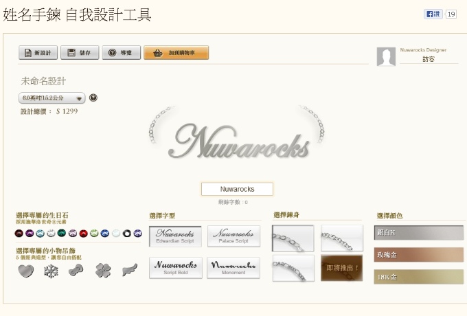Select the chain thumbnail left of 即將推出

[293, 268]
